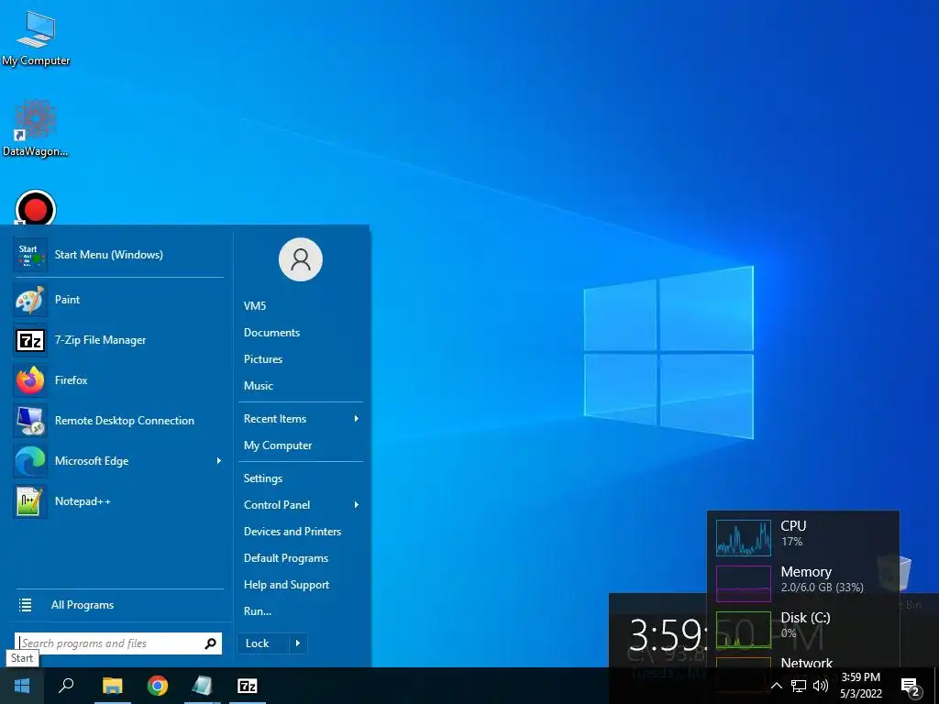This screenshot has height=704, width=939.
Task: Open My Computer desktop icon
Action: tap(36, 38)
